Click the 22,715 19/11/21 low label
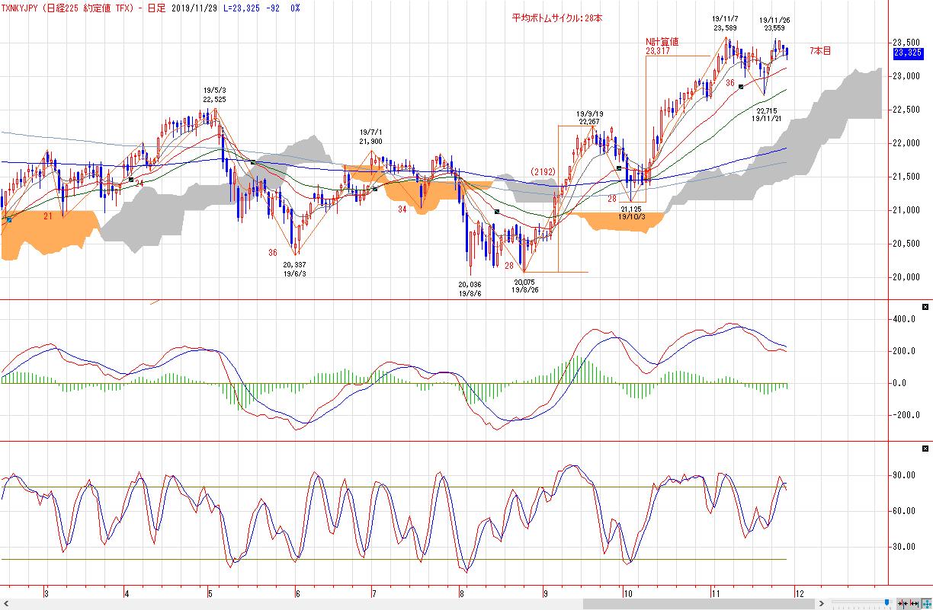933x610 pixels. pyautogui.click(x=768, y=114)
